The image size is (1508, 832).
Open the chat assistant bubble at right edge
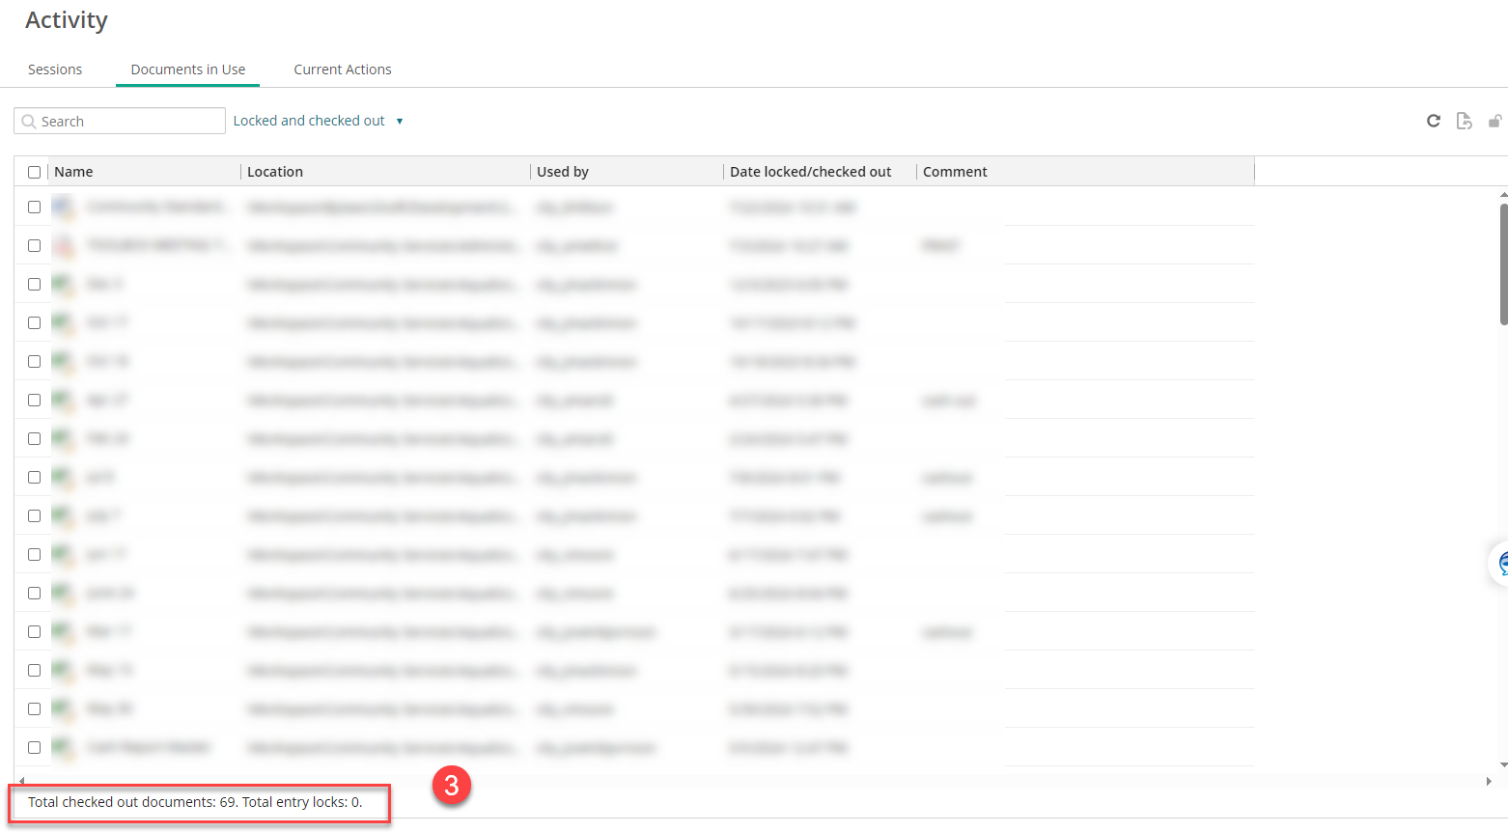pyautogui.click(x=1500, y=564)
